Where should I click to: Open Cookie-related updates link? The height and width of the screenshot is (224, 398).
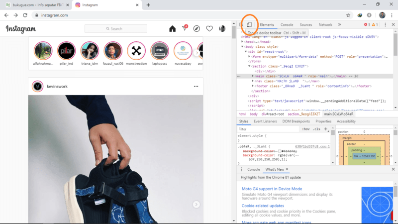click(x=263, y=206)
